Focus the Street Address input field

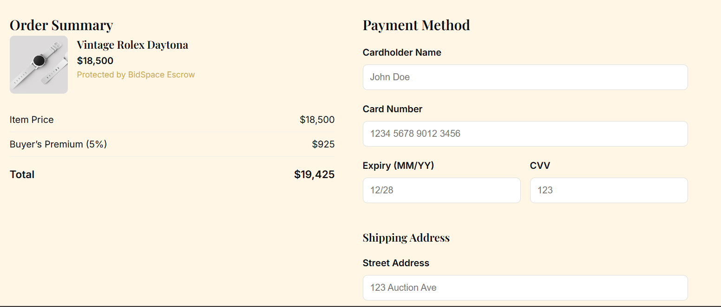(x=525, y=288)
